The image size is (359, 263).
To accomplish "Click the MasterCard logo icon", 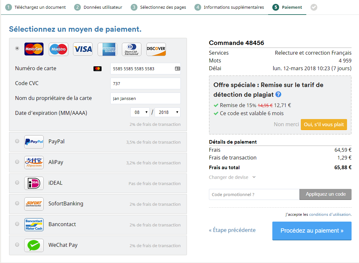I will [34, 49].
